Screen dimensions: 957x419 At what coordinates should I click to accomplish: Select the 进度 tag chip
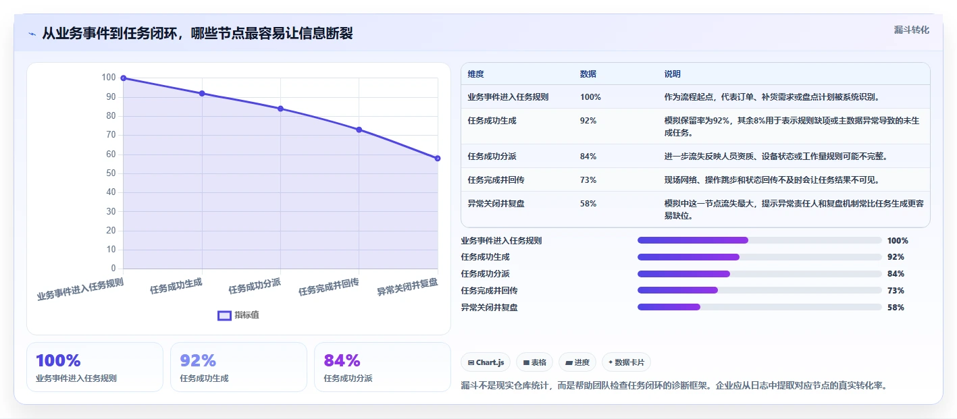[x=577, y=362]
